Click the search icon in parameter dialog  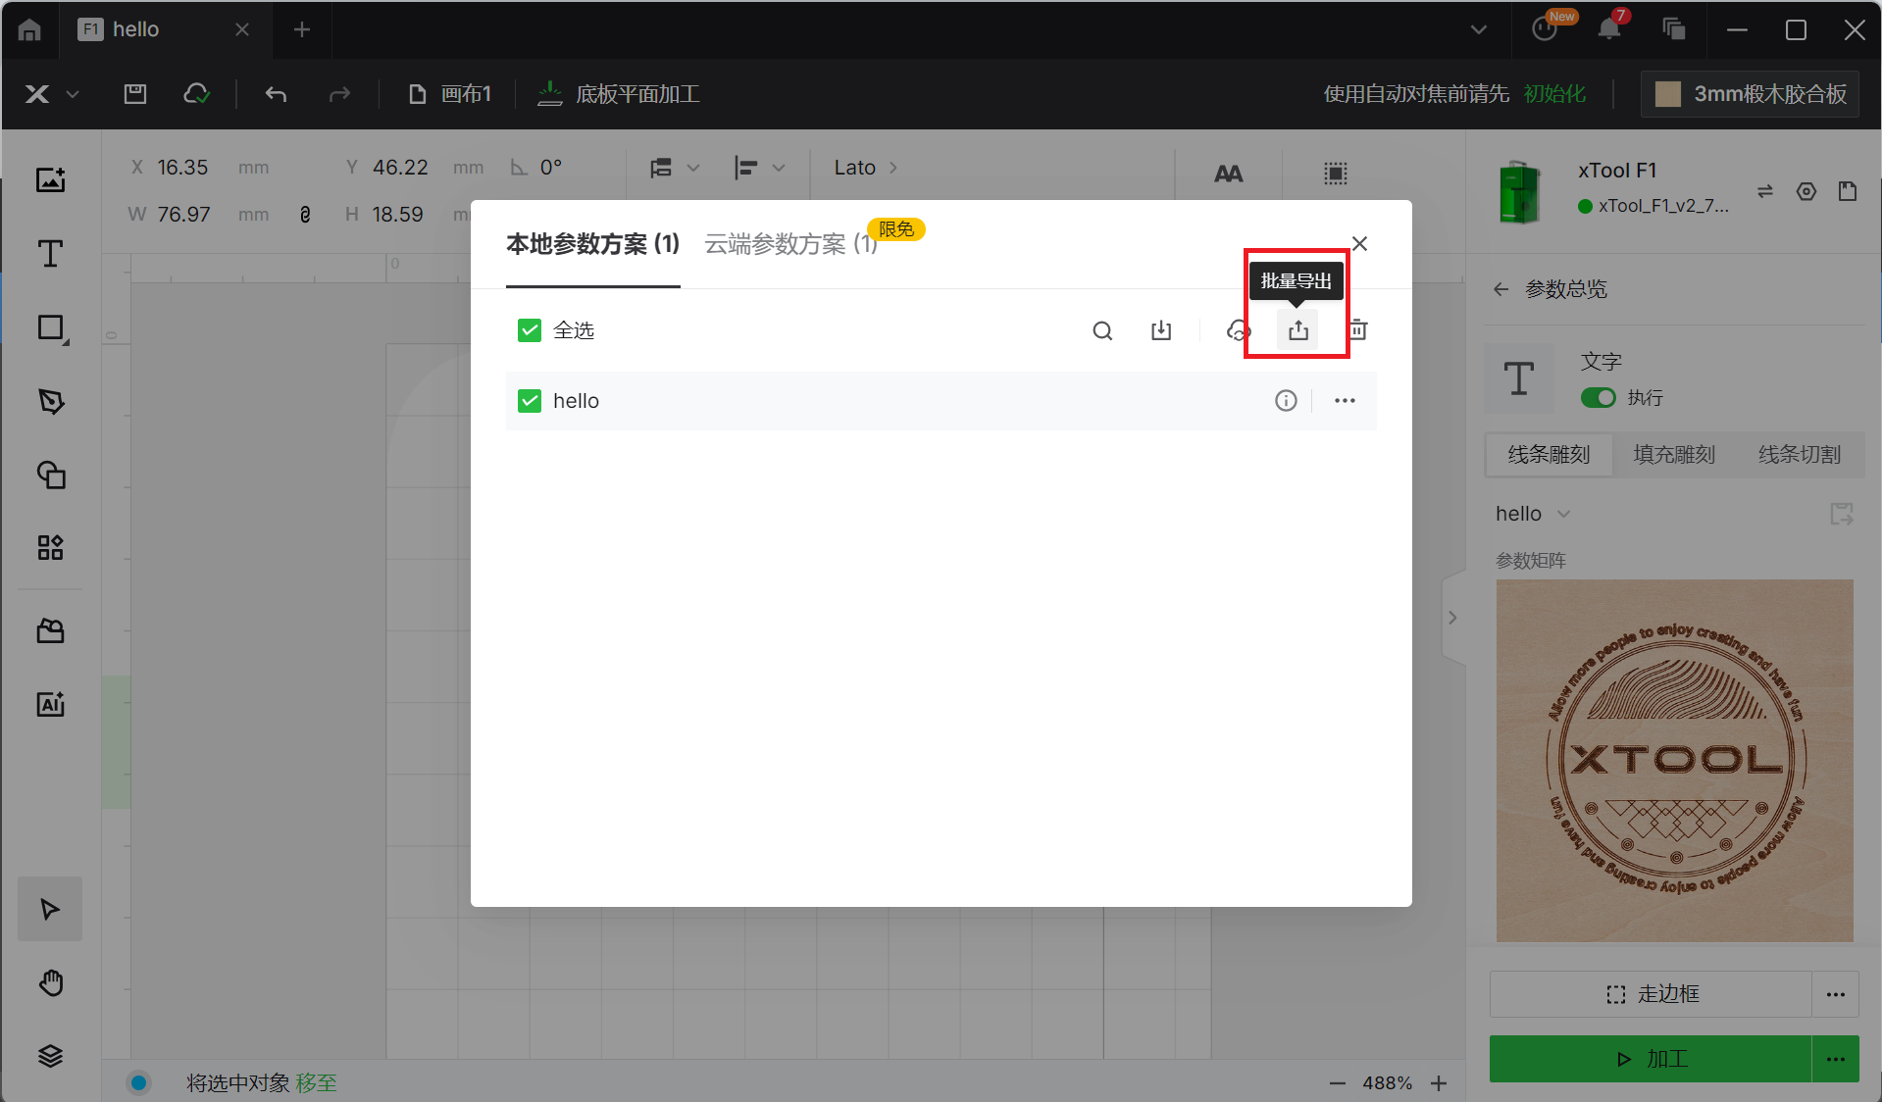coord(1102,330)
